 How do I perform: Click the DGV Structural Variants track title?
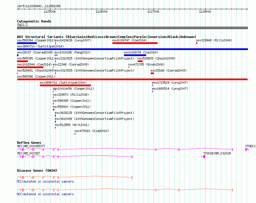coord(106,37)
